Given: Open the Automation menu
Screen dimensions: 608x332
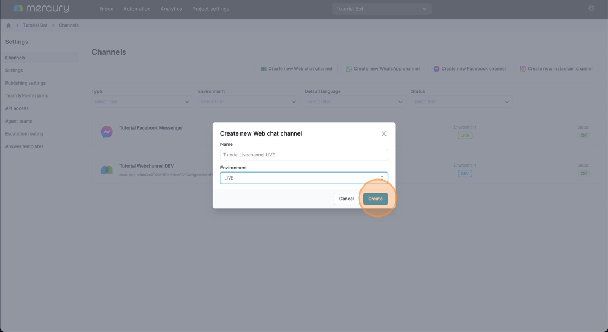Looking at the screenshot, I should [x=137, y=9].
